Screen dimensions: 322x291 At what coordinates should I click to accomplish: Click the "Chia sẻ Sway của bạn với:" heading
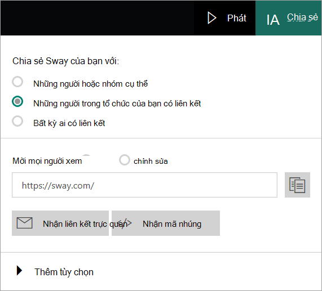66,61
